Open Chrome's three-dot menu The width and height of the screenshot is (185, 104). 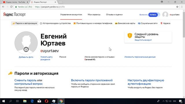click(182, 7)
